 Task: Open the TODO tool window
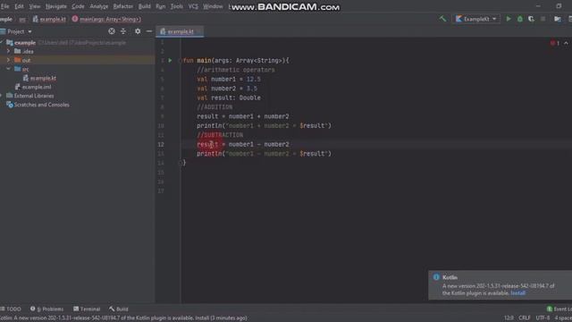click(x=11, y=309)
